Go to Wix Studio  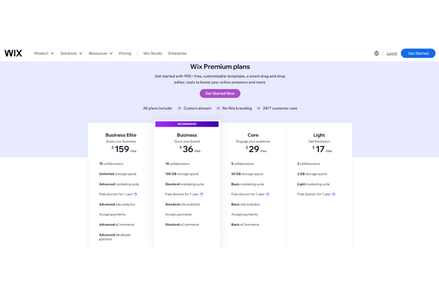(153, 53)
